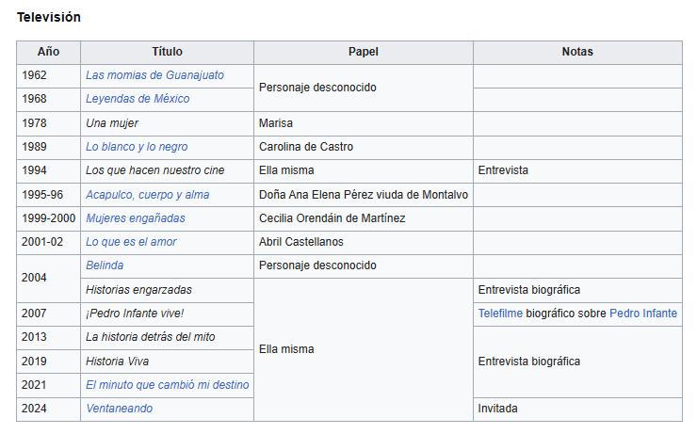Click the Año column header
The height and width of the screenshot is (434, 697).
[48, 52]
